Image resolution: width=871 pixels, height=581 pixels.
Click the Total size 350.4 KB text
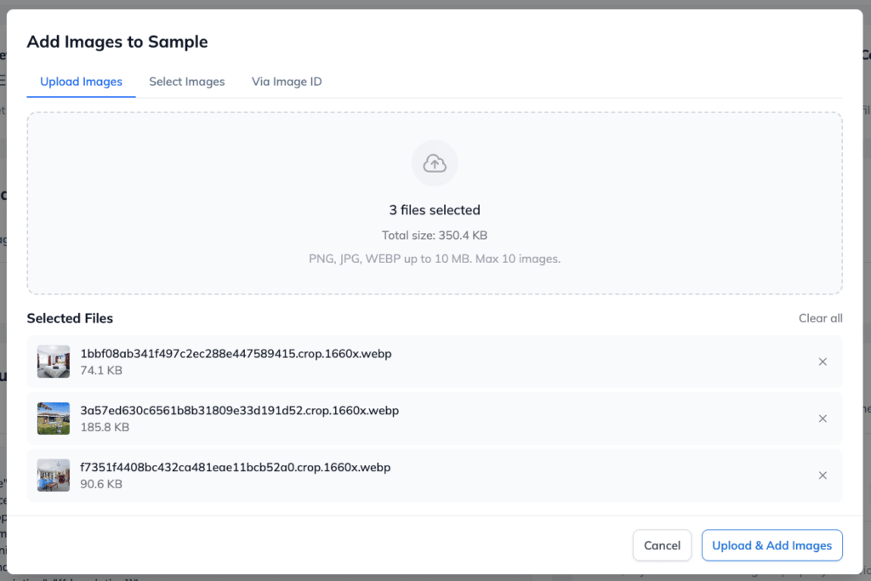[x=435, y=236]
